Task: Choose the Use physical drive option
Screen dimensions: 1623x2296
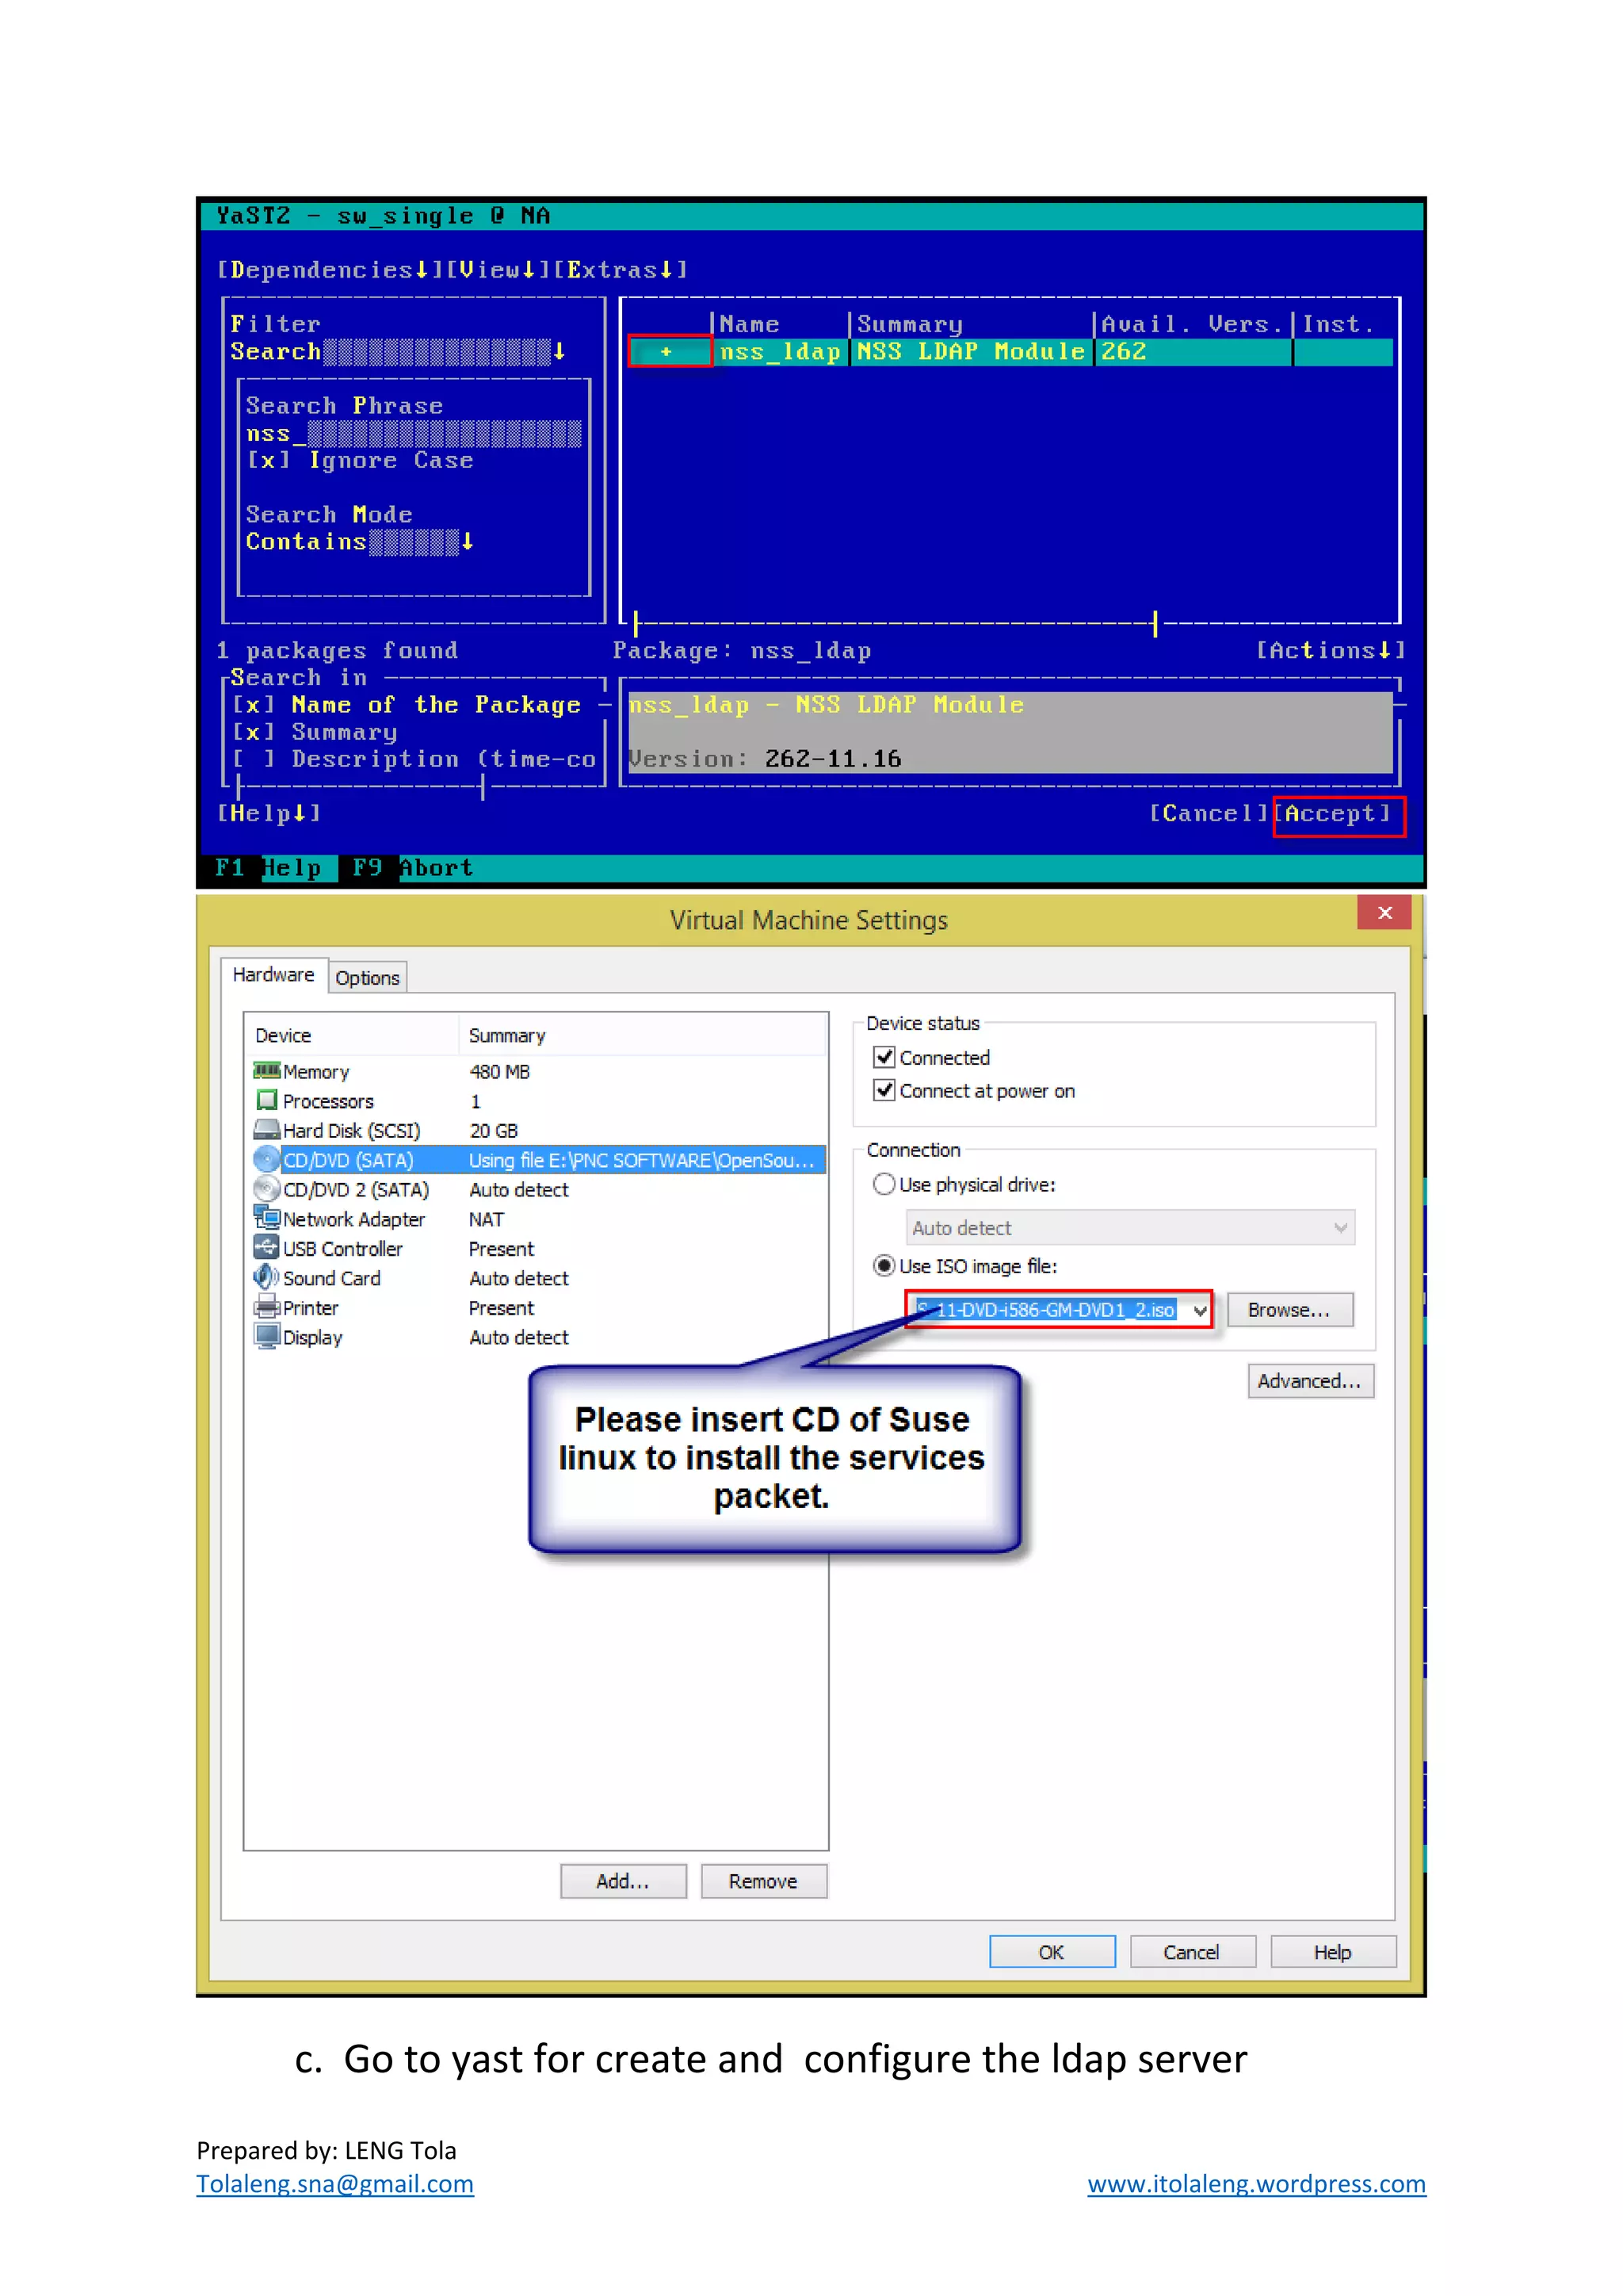Action: click(x=884, y=1184)
